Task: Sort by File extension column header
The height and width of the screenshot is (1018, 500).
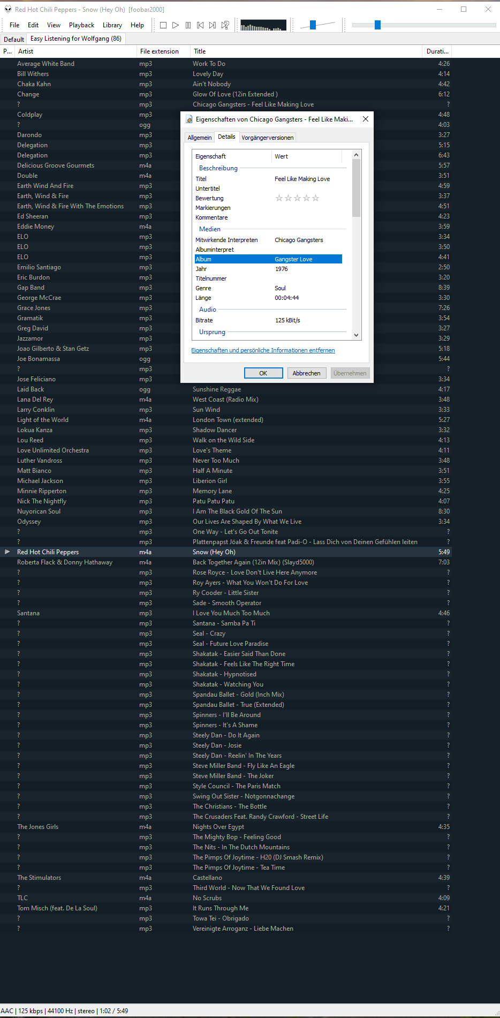Action: click(163, 51)
